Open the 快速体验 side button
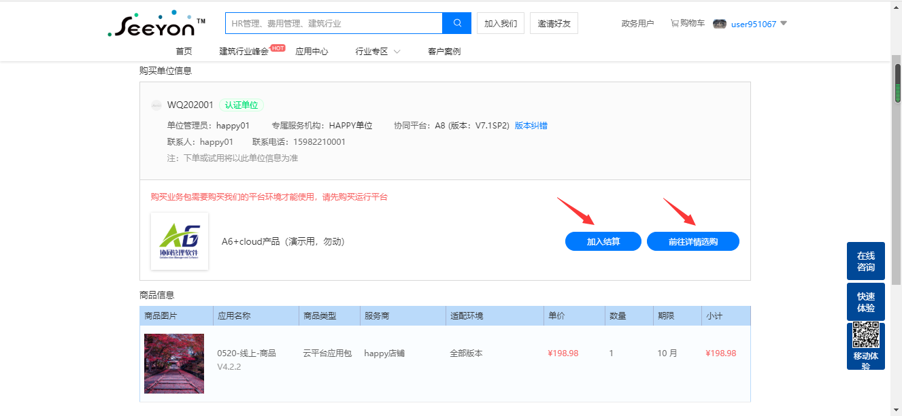 tap(866, 302)
